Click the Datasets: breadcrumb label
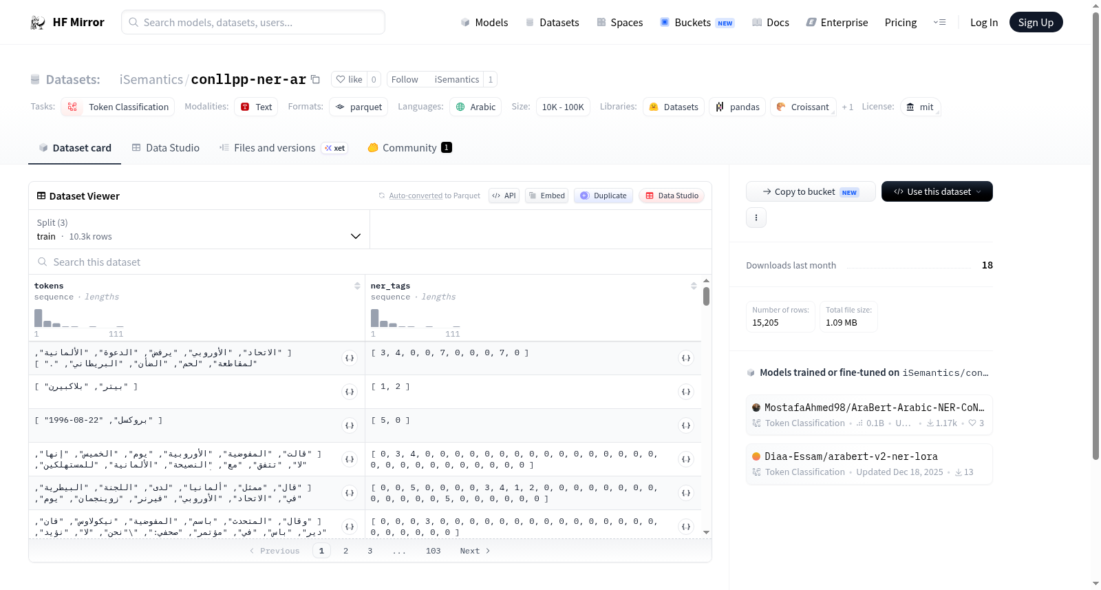The image size is (1101, 590). point(73,79)
